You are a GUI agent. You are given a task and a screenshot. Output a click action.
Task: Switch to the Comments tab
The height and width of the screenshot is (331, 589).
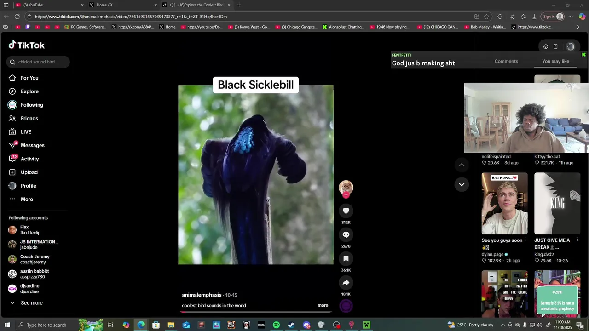click(506, 61)
